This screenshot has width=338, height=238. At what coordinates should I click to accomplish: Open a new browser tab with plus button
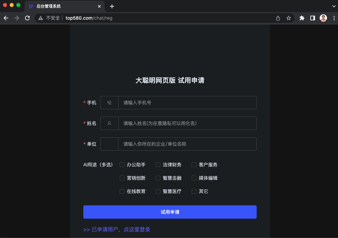(x=112, y=6)
